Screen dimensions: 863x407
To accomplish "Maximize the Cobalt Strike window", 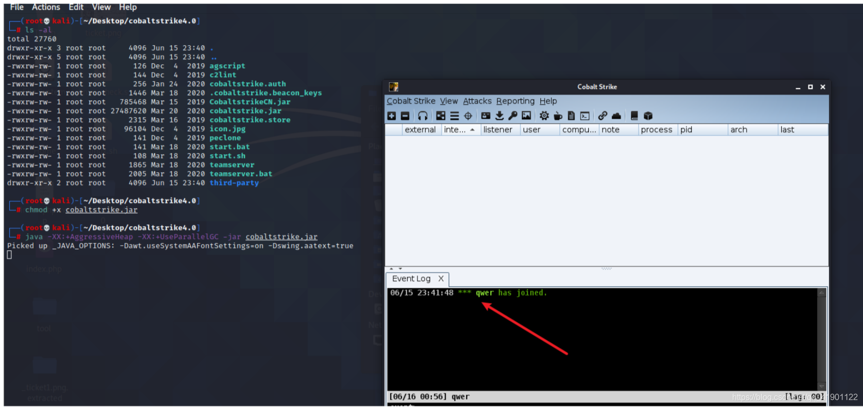I will (811, 87).
